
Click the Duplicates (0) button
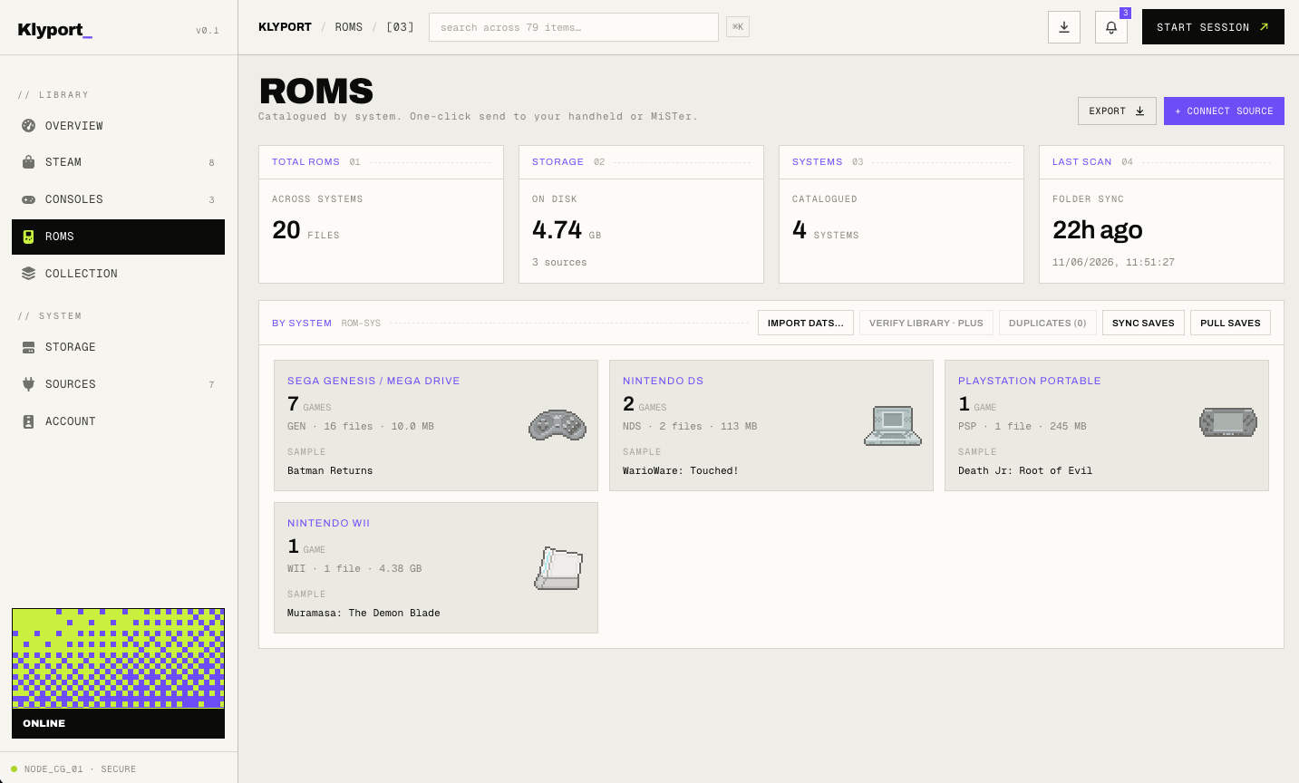(1048, 323)
